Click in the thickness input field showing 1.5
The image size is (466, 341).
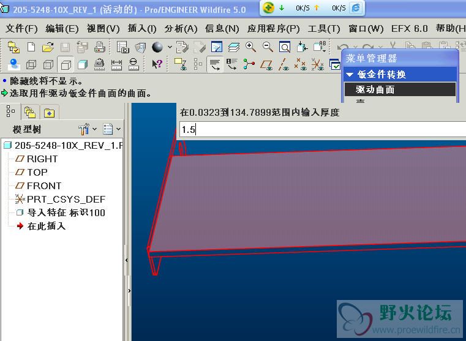(x=322, y=130)
